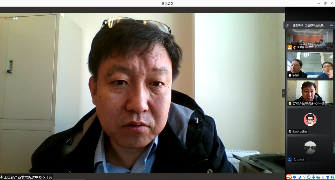Collapse the participant video sidebar arrow

(283, 93)
